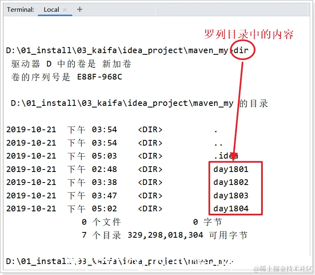315x275 pixels.
Task: Click the time 03:47 entry
Action: click(x=104, y=196)
